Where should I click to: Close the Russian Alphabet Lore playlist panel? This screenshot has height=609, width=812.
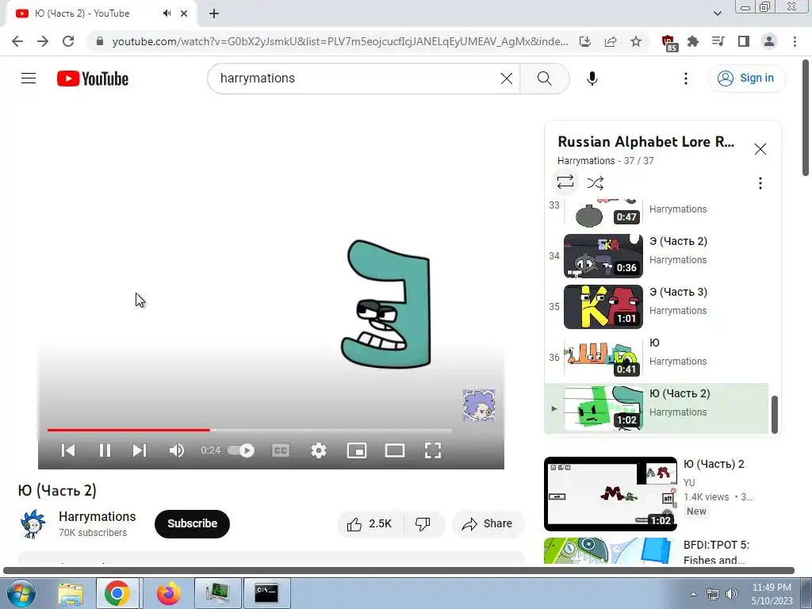click(x=760, y=149)
